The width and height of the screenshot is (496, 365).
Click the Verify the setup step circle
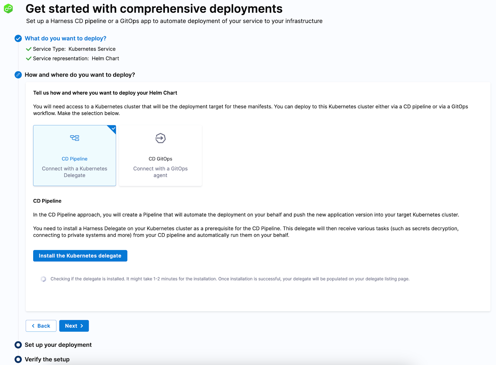coord(18,359)
